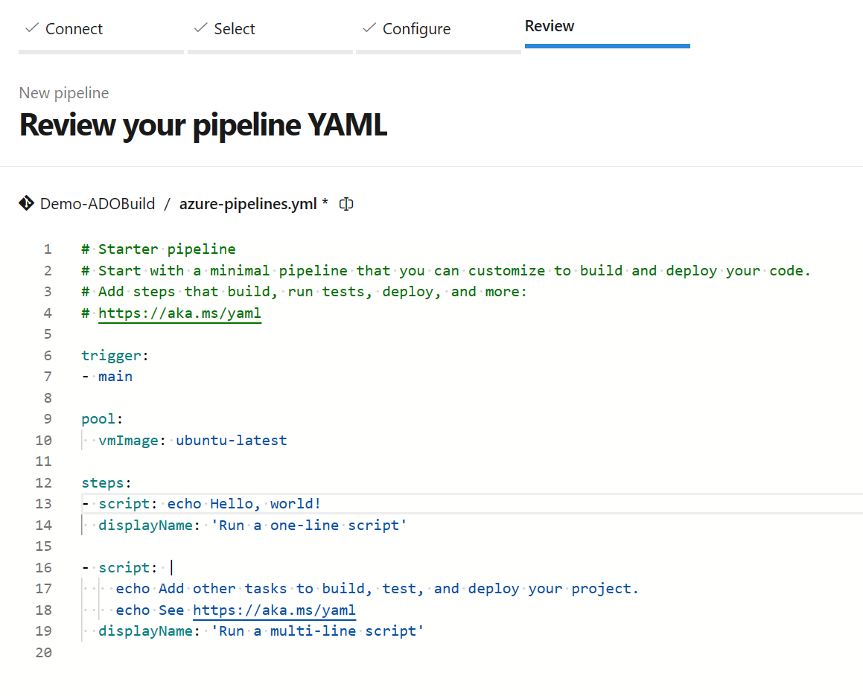The image size is (863, 696).
Task: Click line number 13 in the editor gutter
Action: coord(43,503)
